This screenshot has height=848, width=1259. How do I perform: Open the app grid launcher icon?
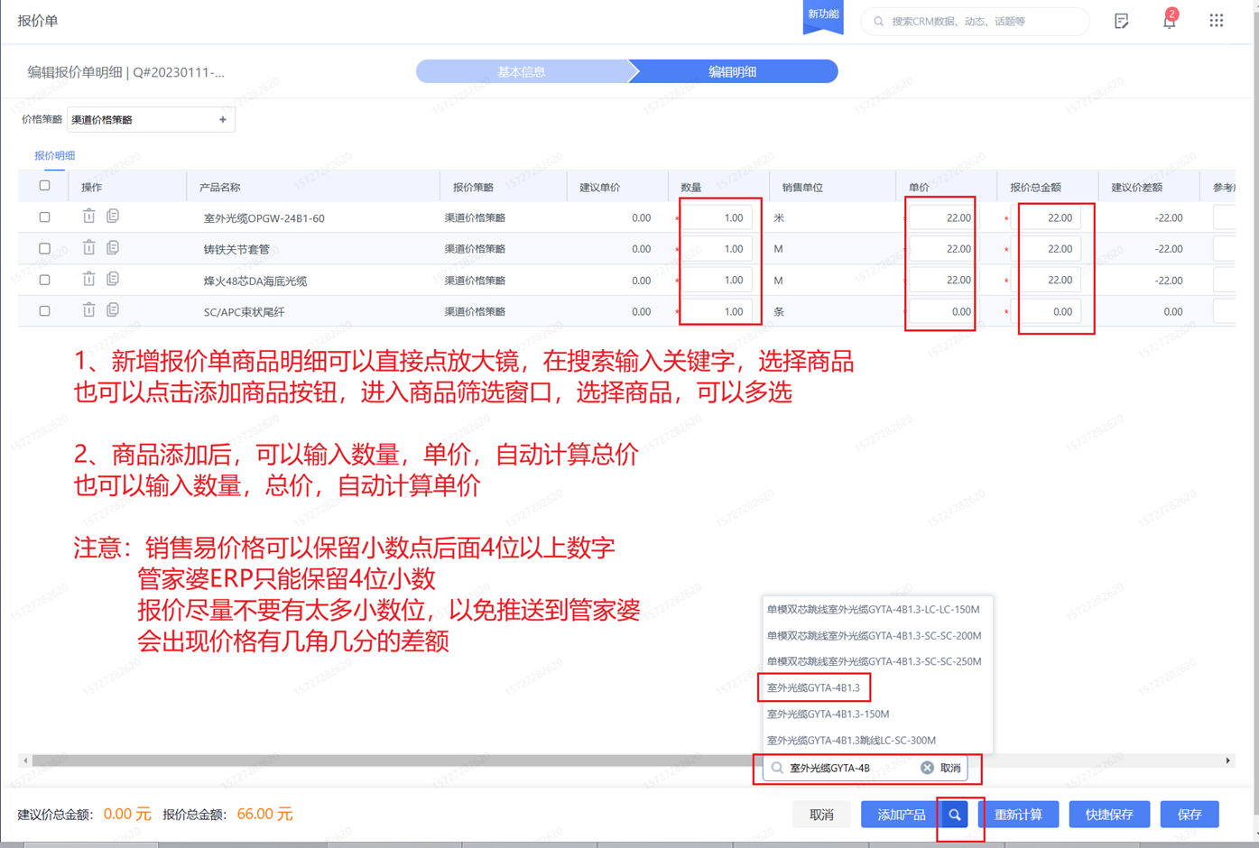1217,21
